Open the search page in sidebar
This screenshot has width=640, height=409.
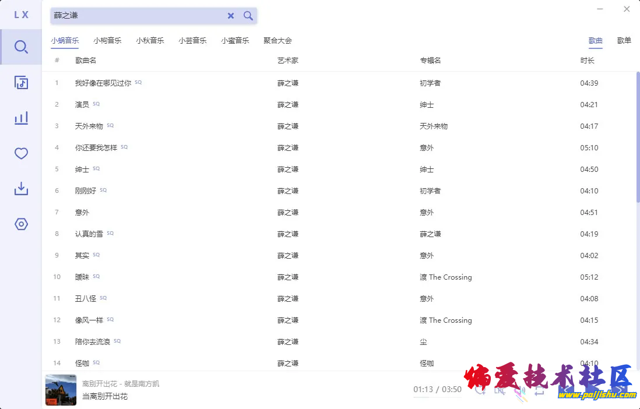coord(21,47)
